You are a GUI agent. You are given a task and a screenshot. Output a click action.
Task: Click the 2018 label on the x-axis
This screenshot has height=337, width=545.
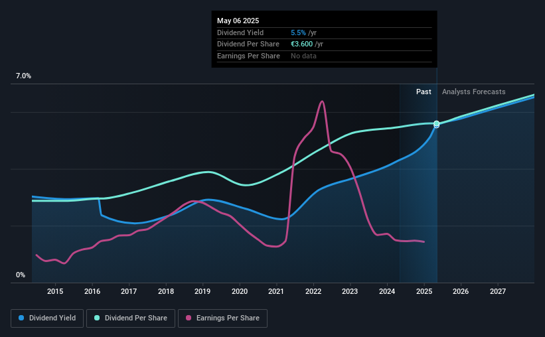point(166,291)
